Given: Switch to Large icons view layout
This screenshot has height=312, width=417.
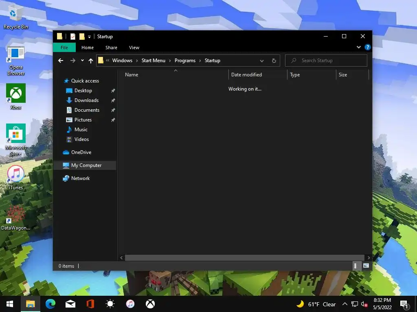Looking at the screenshot, I should pyautogui.click(x=366, y=266).
